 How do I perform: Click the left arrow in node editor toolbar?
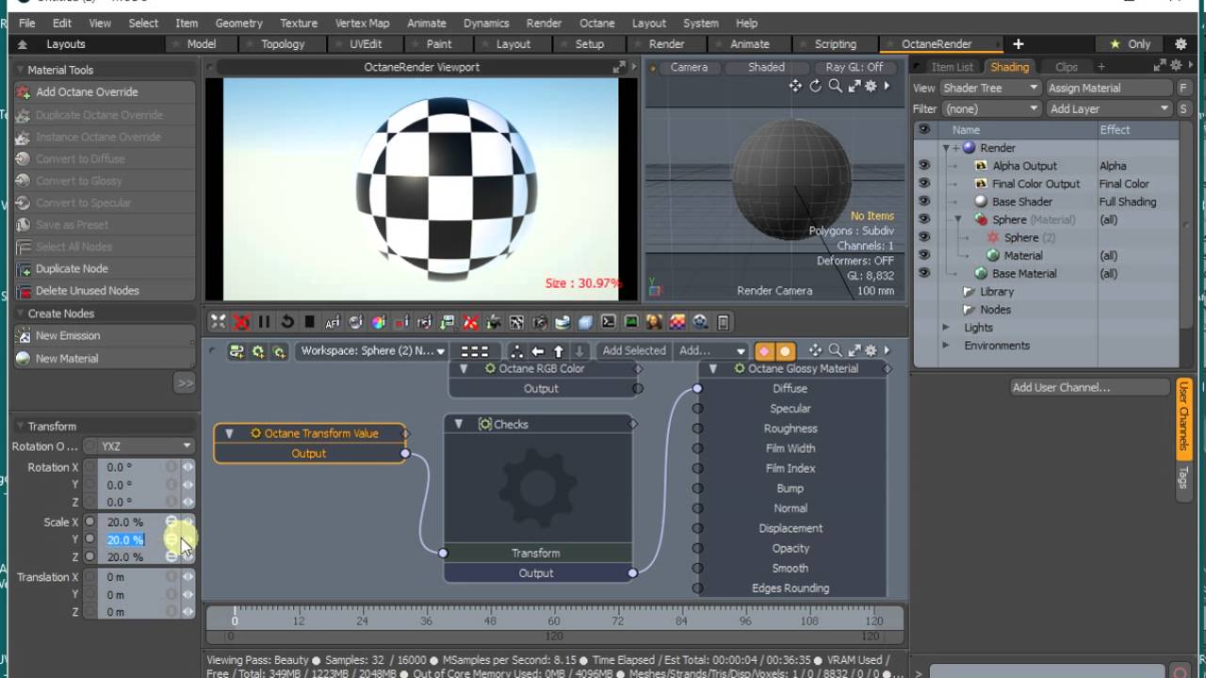(x=537, y=351)
